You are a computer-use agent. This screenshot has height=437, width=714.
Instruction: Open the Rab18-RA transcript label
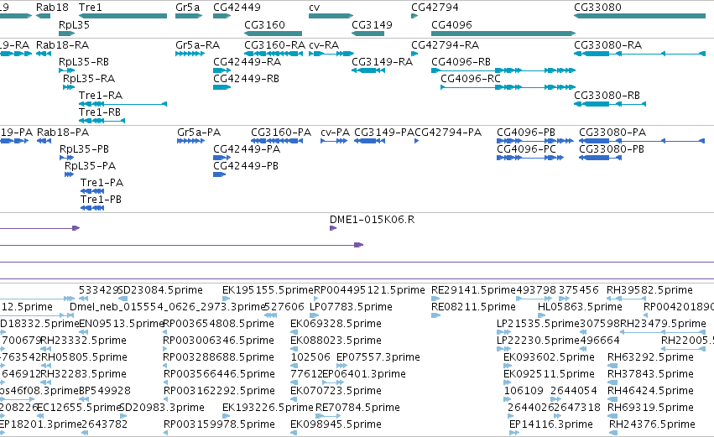click(62, 45)
